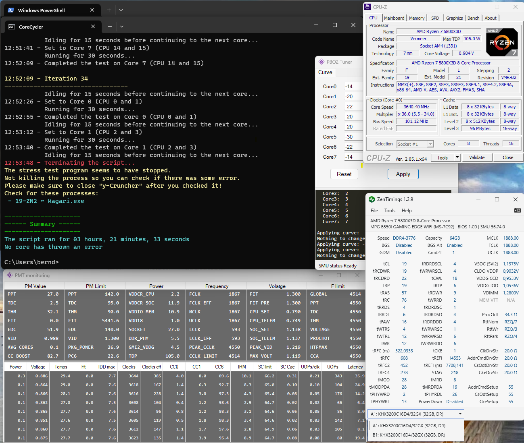The width and height of the screenshot is (524, 443).
Task: Open background PowerShell tab dropdown chevron
Action: pos(121,10)
